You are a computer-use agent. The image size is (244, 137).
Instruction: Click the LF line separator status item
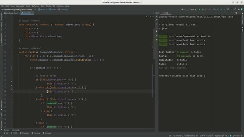[197, 136]
